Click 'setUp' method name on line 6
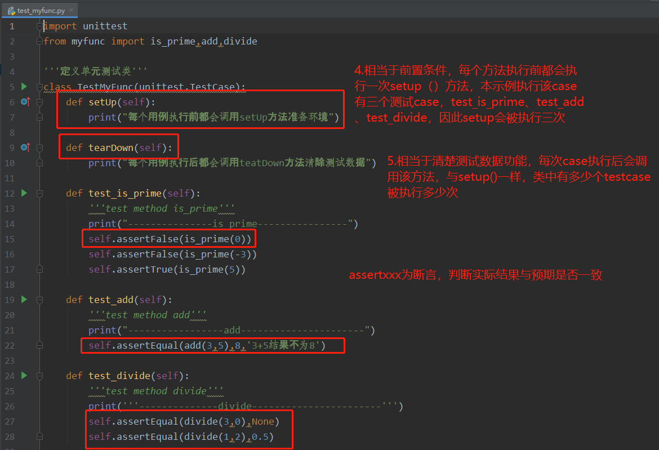 (103, 102)
